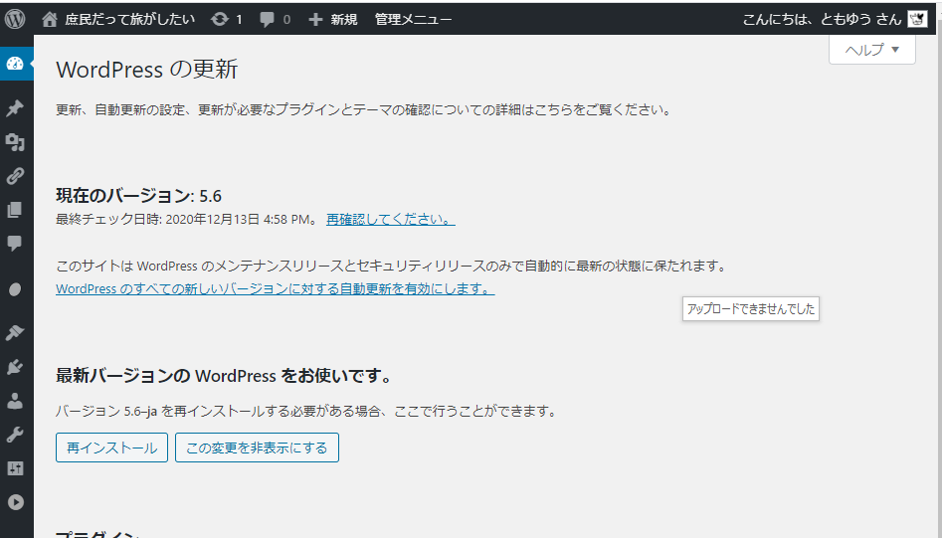Click the play-circle icon at sidebar bottom
The image size is (942, 538).
point(15,502)
